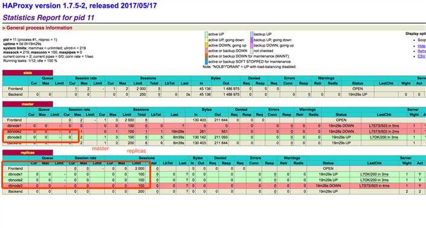Click the General process information heading

click(x=39, y=28)
